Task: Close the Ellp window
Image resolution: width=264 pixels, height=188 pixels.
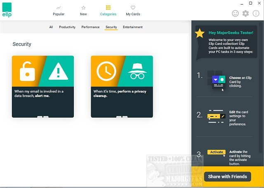Action: click(x=259, y=3)
